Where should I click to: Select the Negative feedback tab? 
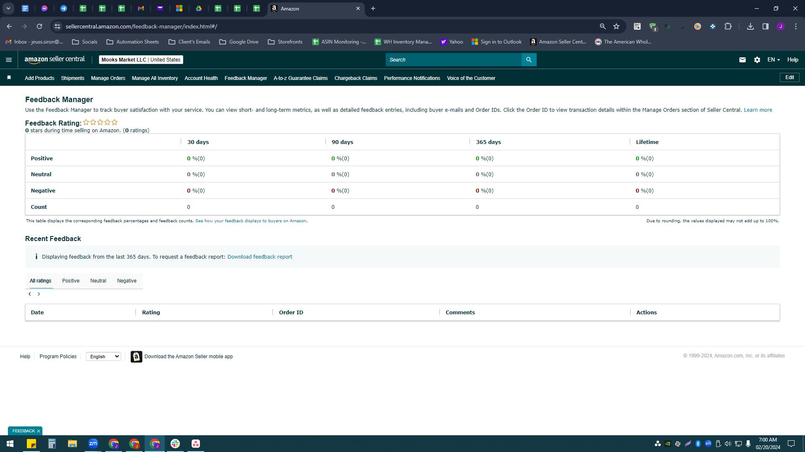(127, 281)
